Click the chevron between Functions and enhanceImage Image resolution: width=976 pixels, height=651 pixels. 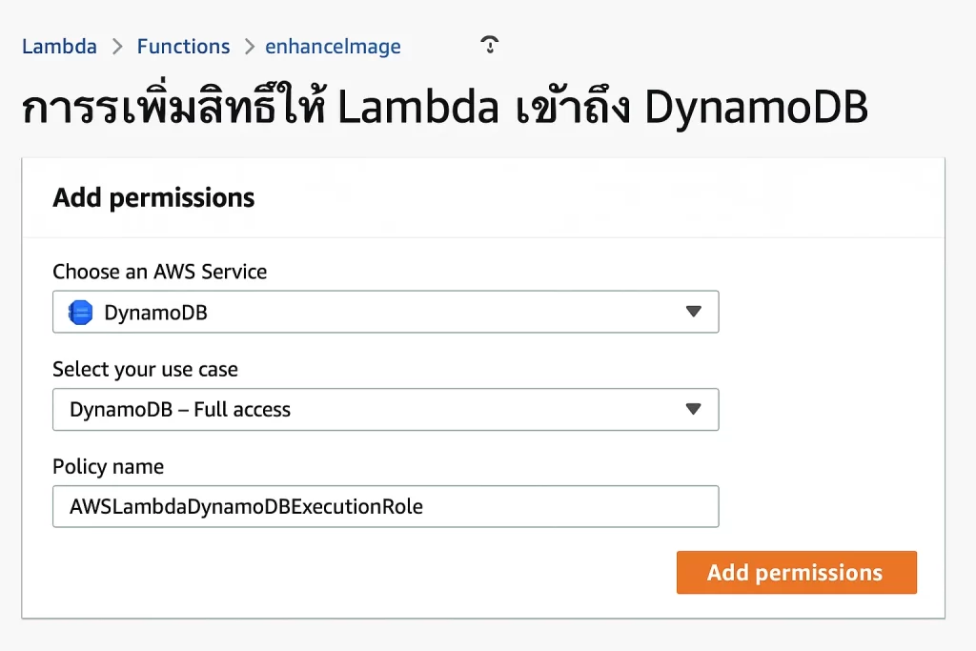pos(249,47)
